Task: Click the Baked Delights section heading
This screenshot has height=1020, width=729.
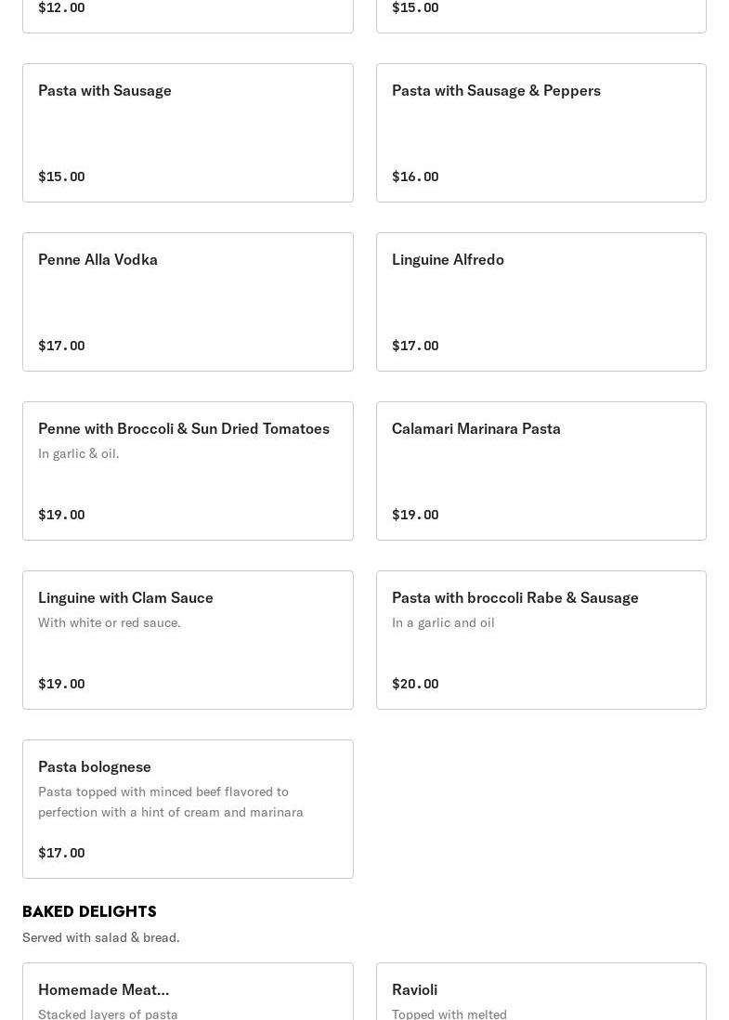Action: (x=89, y=911)
